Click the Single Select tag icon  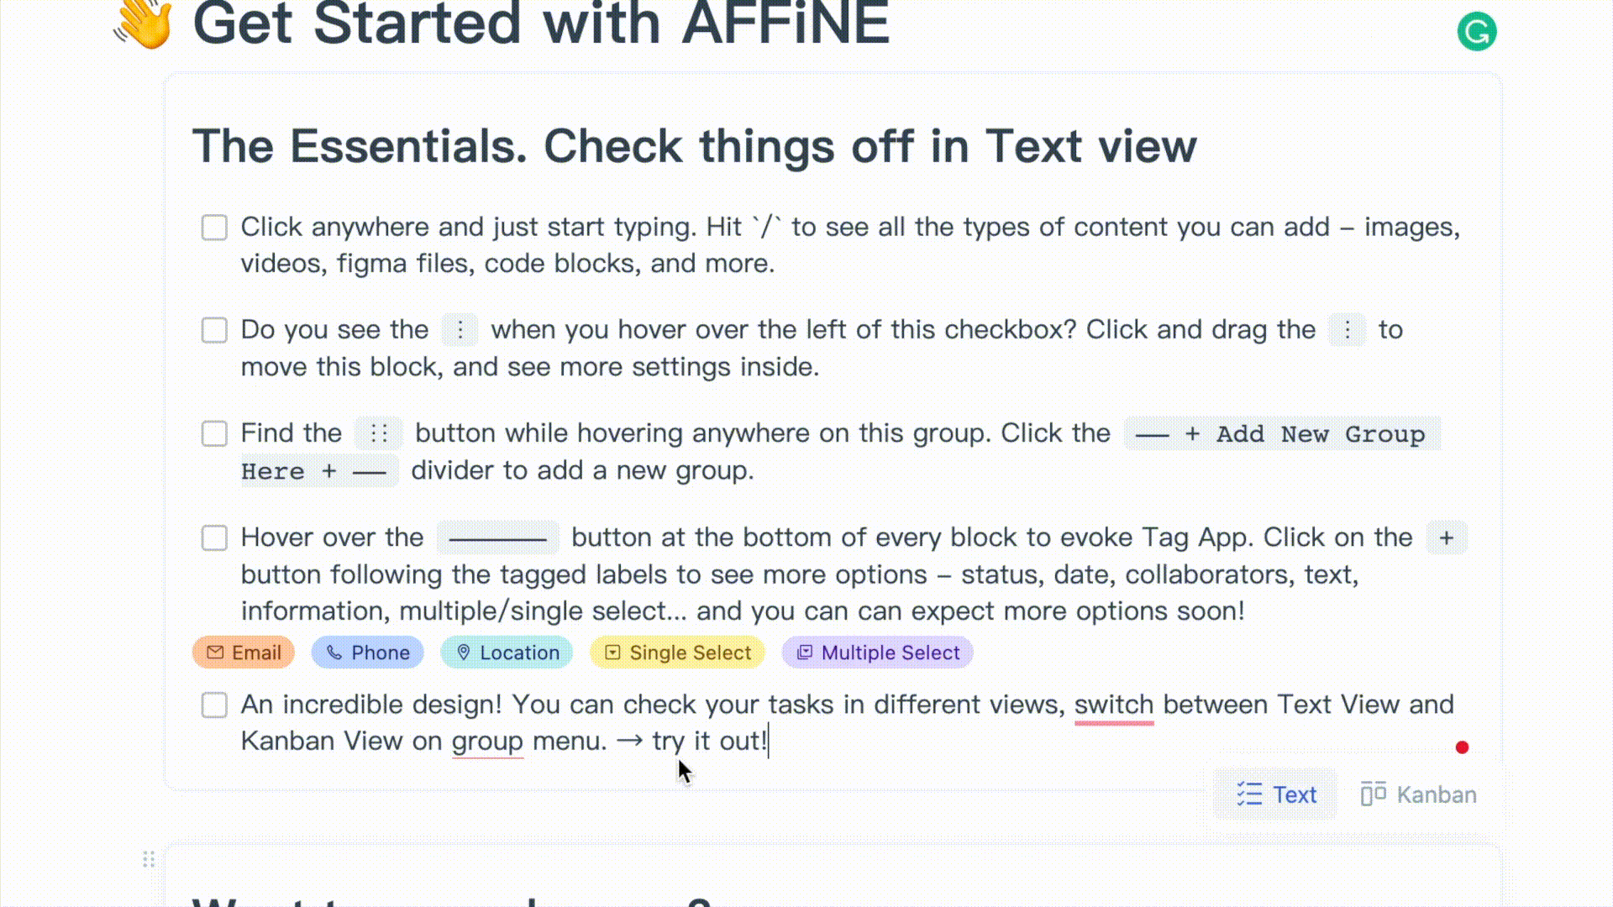612,653
